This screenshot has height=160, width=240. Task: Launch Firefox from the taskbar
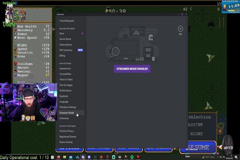[58, 157]
